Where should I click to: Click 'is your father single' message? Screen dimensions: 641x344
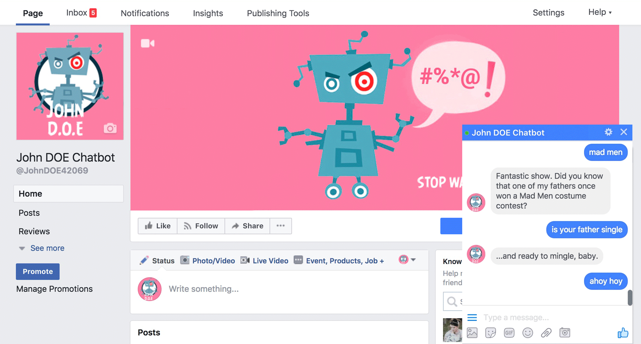tap(587, 230)
